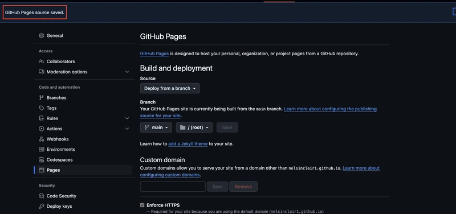The image size is (456, 214).
Task: Click the red Remove custom domain button
Action: click(243, 187)
